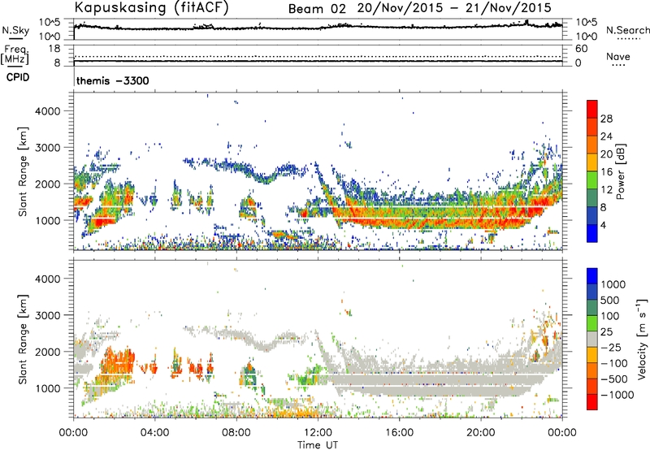Image resolution: width=650 pixels, height=450 pixels.
Task: Click the 'Time UT' axis title
Action: (318, 445)
